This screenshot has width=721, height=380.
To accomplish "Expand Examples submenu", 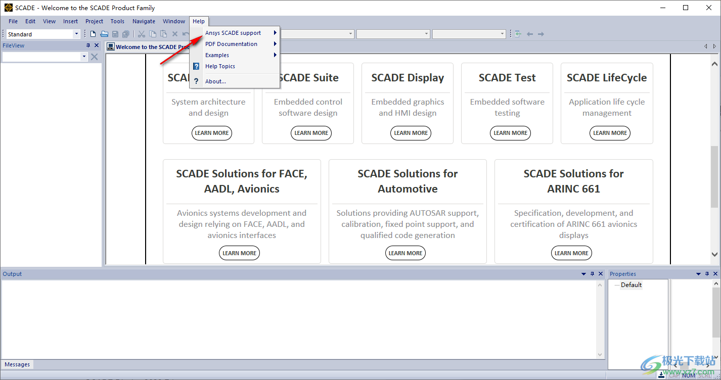I will coord(235,55).
